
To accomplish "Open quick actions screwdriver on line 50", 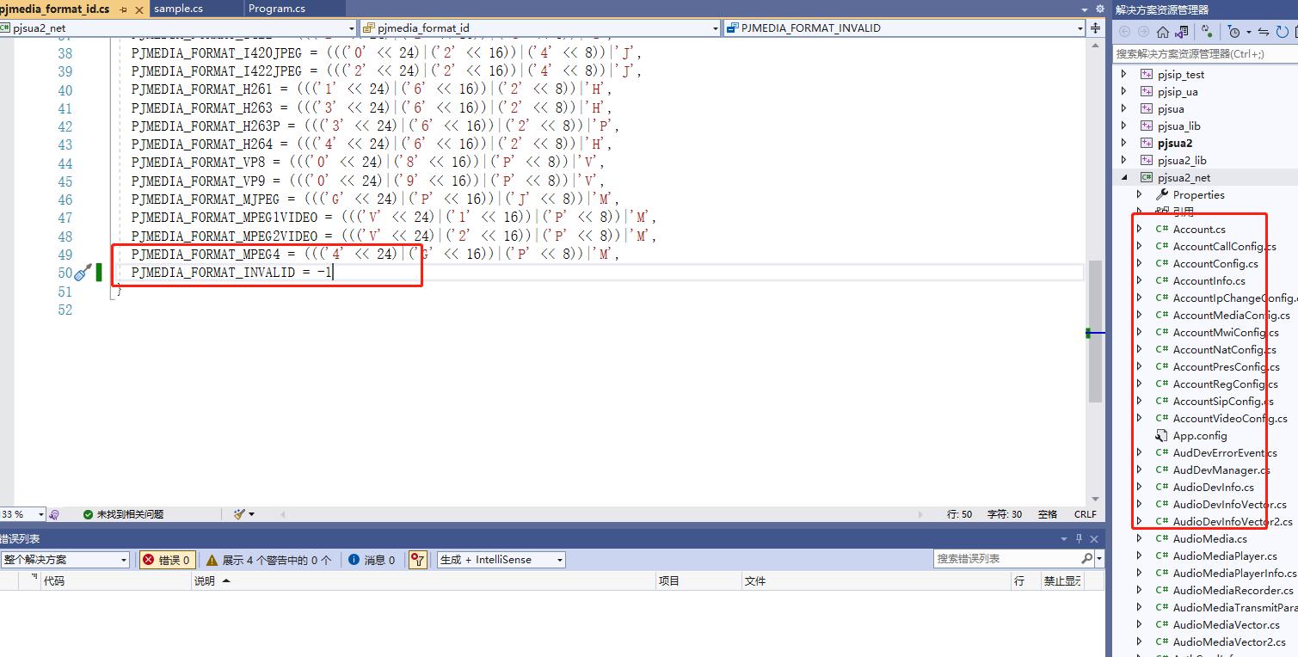I will [83, 273].
